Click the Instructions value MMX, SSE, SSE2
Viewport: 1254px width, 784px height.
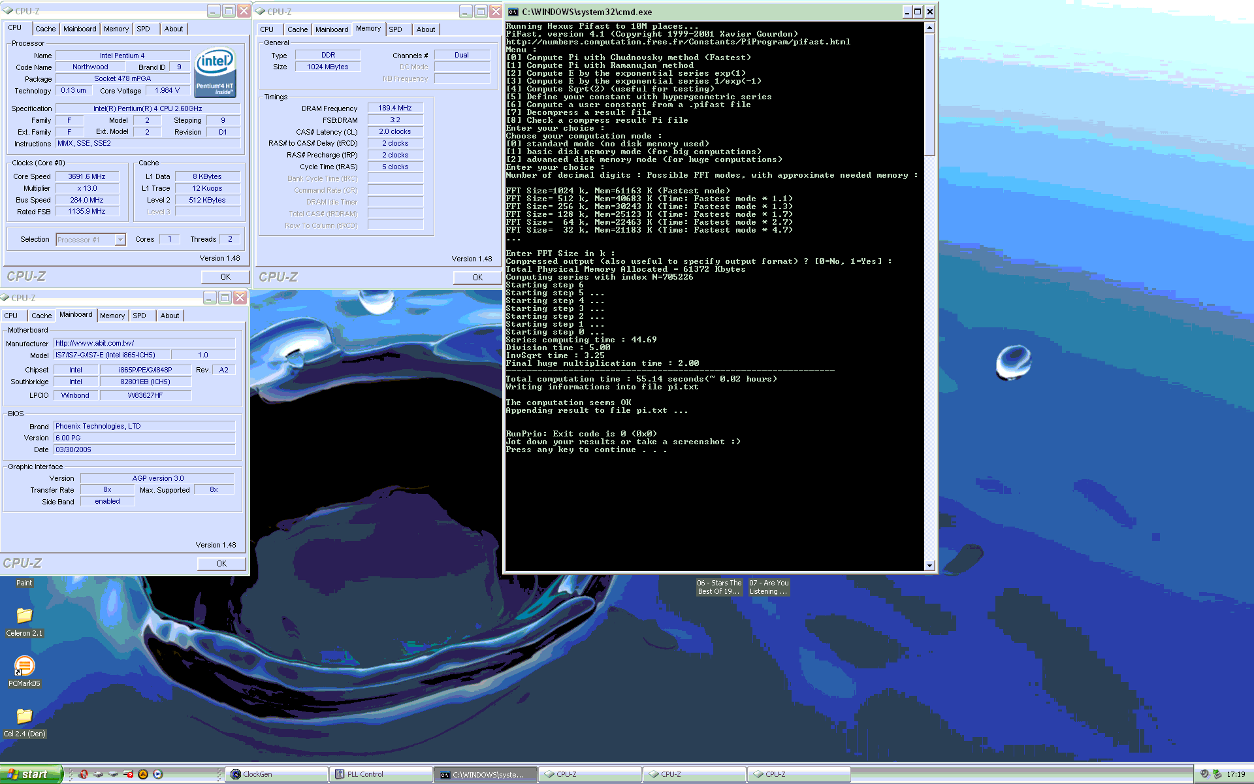pos(148,144)
